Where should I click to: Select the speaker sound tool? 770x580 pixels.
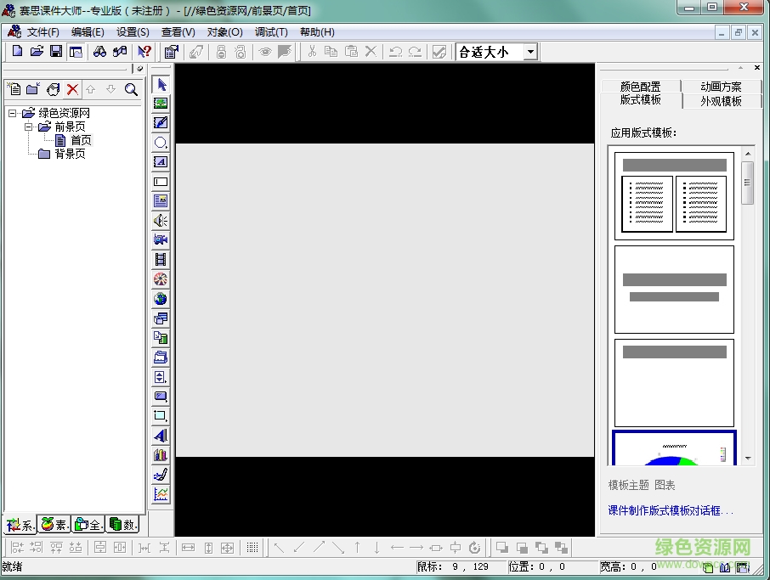(161, 221)
